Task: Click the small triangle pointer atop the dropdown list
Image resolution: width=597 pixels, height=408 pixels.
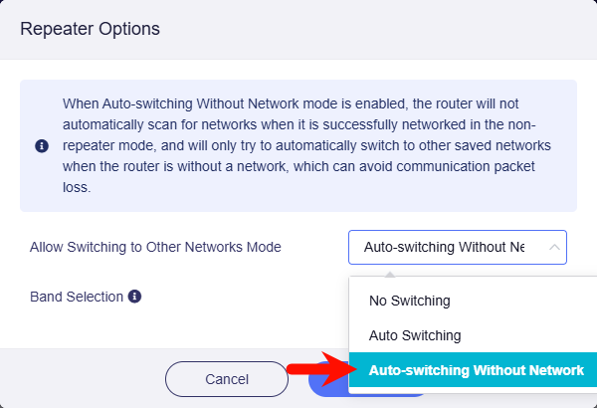Action: [390, 275]
